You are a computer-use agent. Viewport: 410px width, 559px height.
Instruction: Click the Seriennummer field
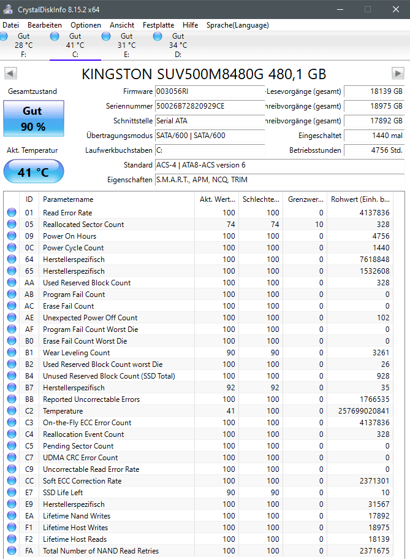coord(210,106)
